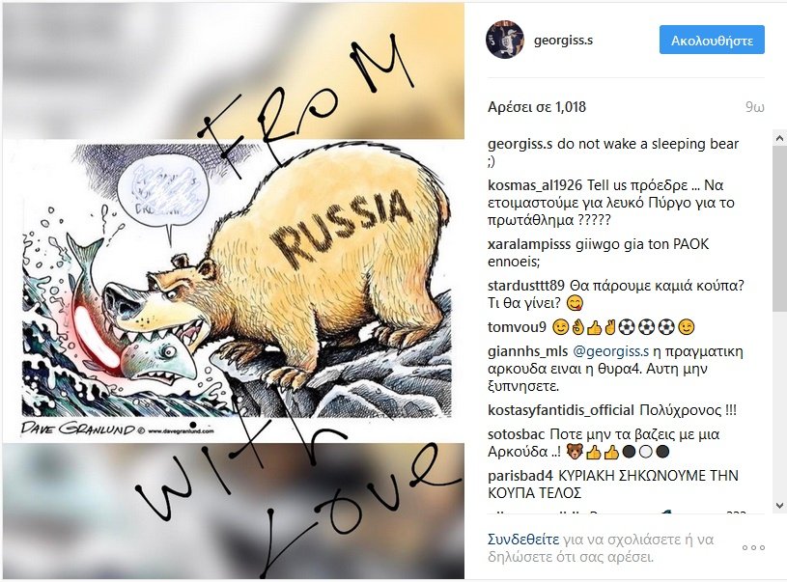Click the Αρέσει σε 1,018 likes count
The height and width of the screenshot is (582, 787).
tap(537, 107)
